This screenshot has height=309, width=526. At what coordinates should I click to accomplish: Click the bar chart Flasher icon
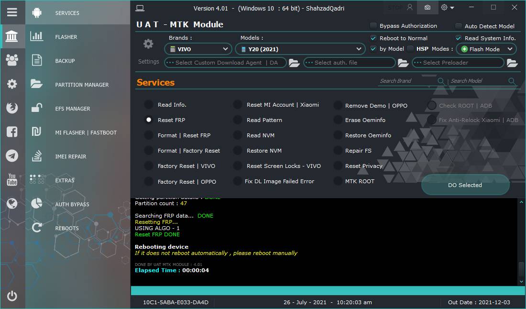36,36
